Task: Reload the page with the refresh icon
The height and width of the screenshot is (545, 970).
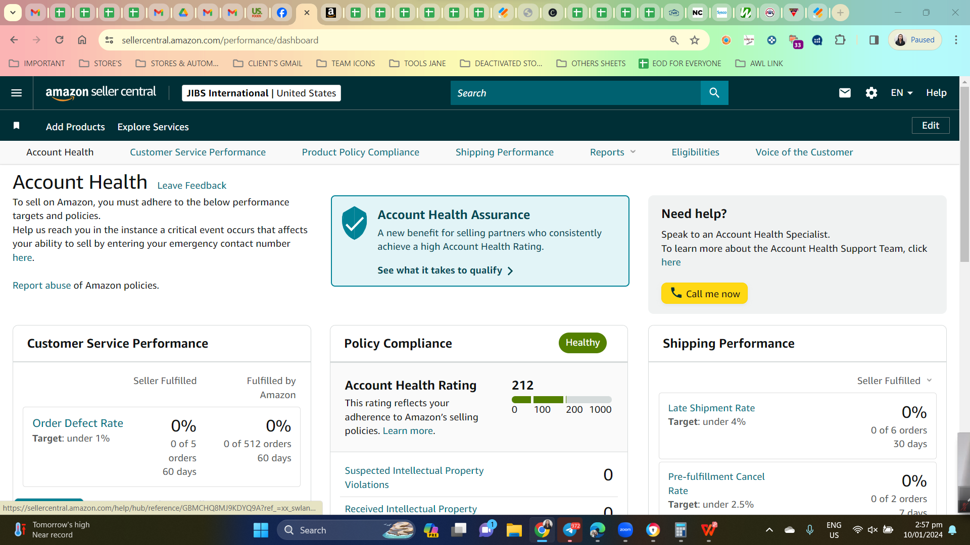Action: 59,40
